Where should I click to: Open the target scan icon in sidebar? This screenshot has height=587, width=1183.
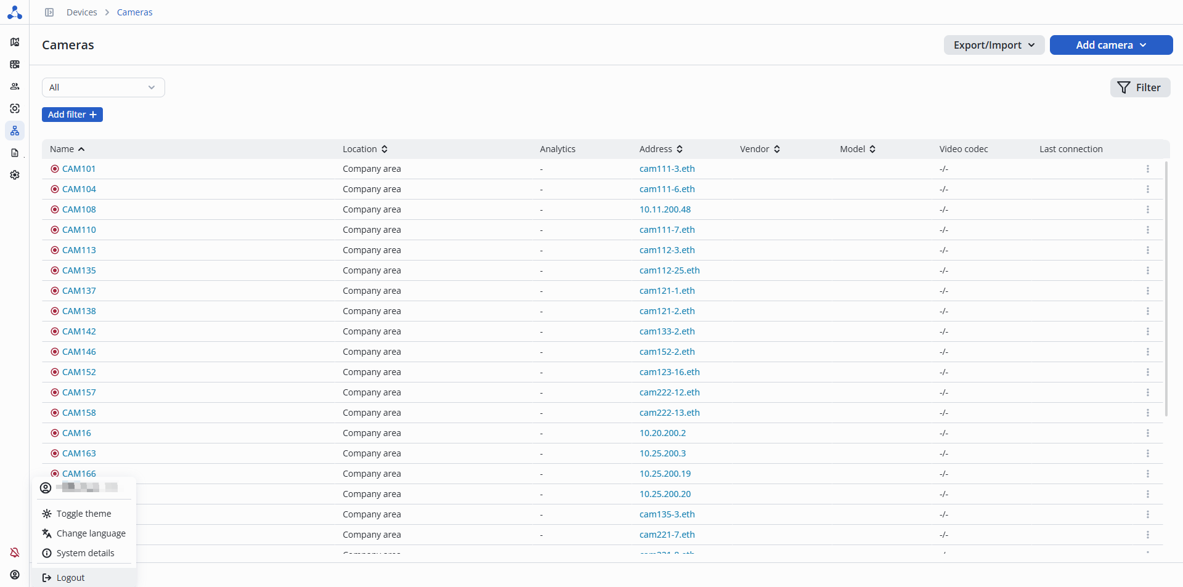[x=15, y=108]
